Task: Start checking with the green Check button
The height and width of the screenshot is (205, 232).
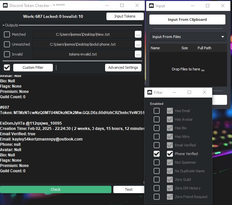Action: tap(56, 189)
